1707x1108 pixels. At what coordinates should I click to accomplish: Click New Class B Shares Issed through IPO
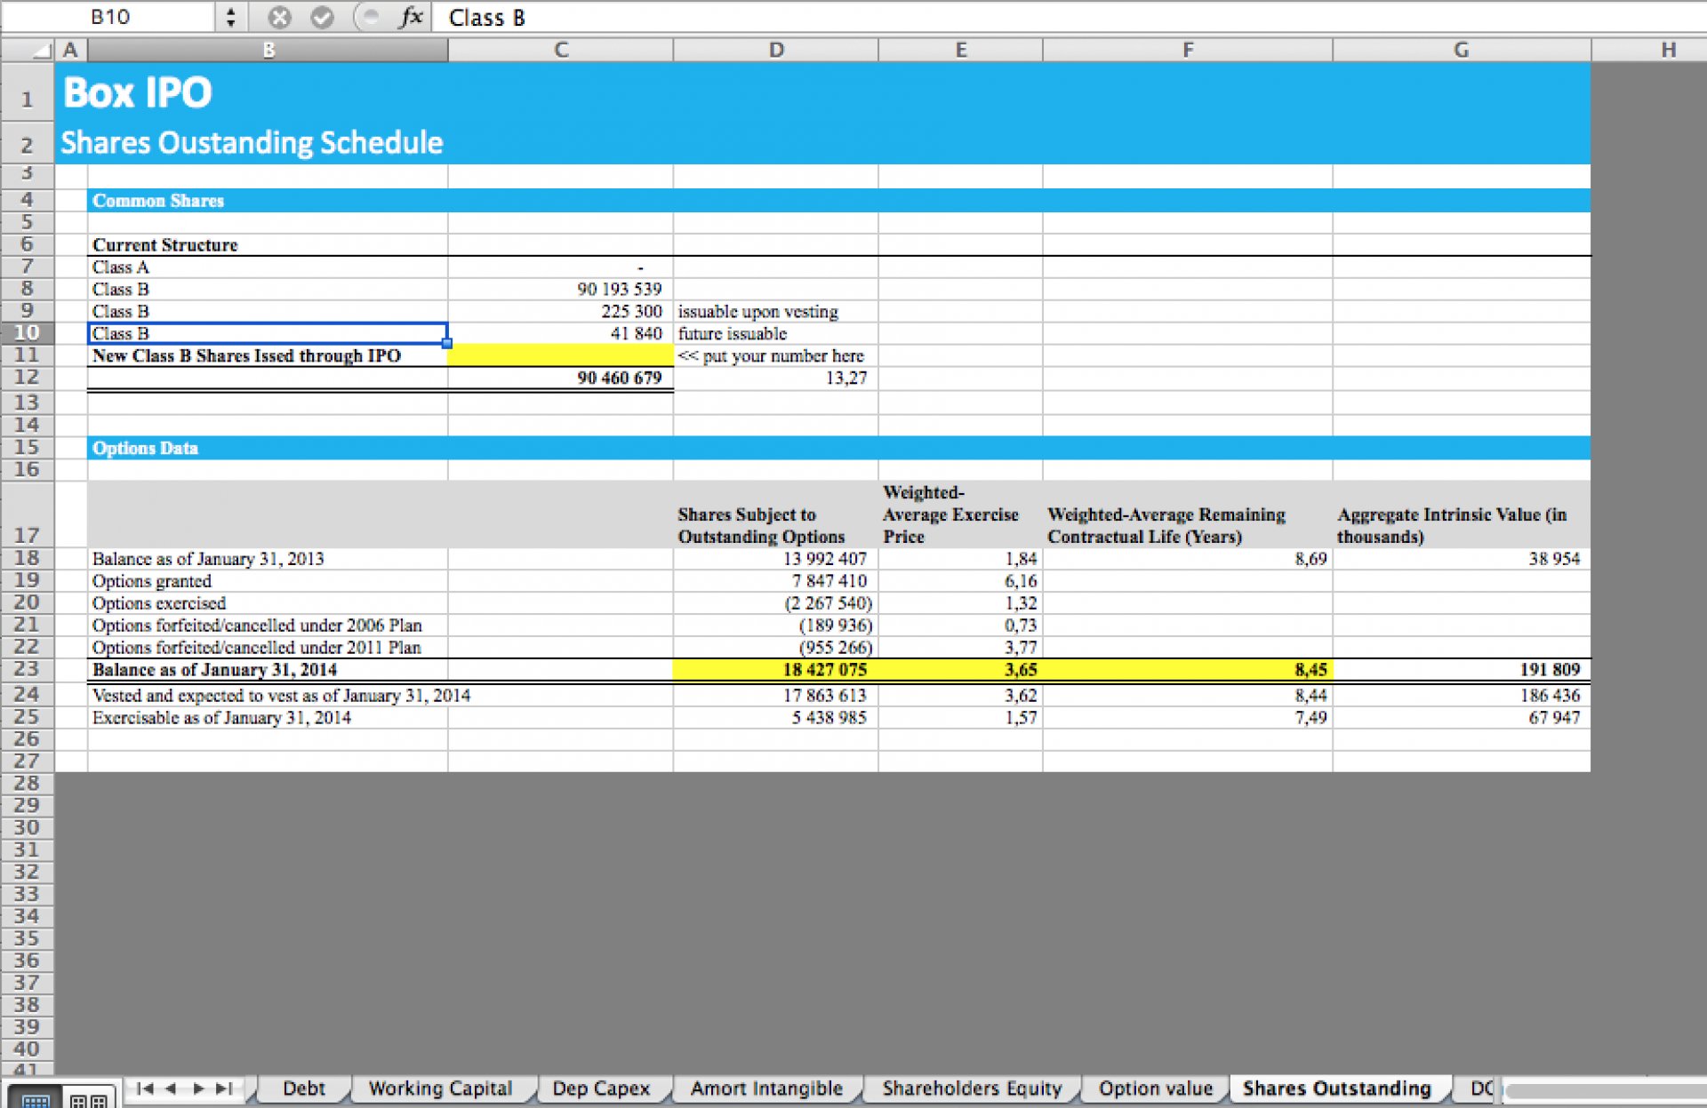(x=246, y=355)
